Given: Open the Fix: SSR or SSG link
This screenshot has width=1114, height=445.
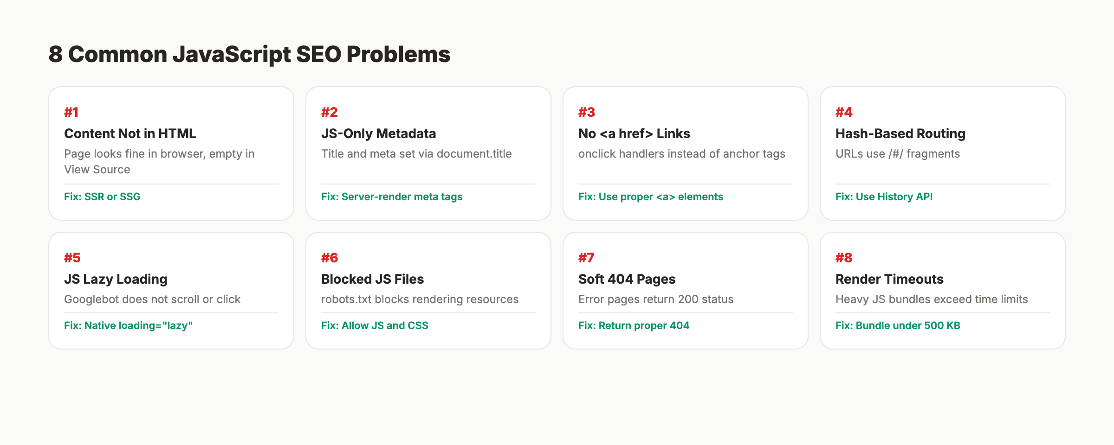Looking at the screenshot, I should pyautogui.click(x=102, y=197).
